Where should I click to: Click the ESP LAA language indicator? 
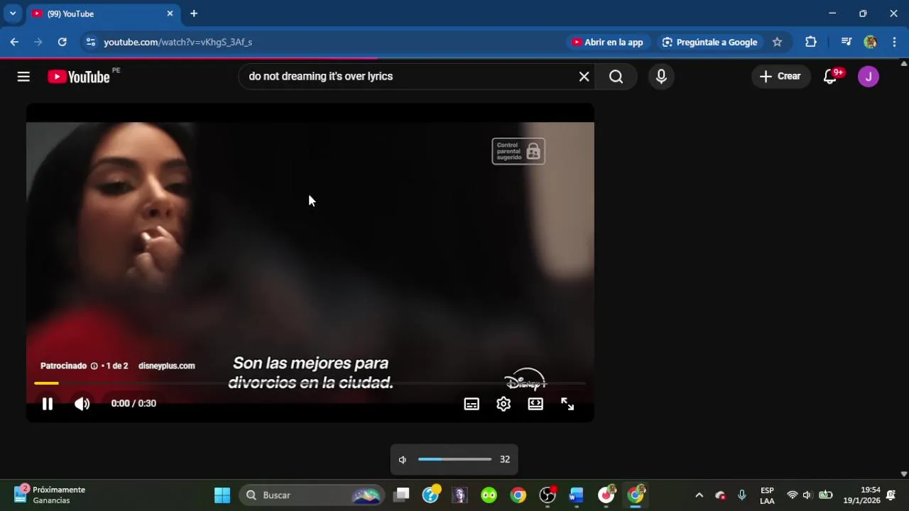coord(767,495)
